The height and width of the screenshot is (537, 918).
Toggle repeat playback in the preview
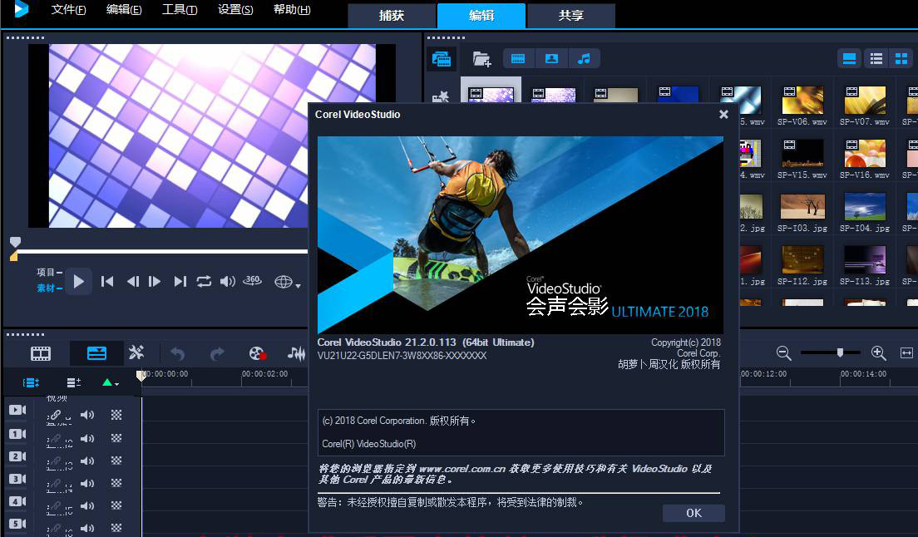click(x=204, y=282)
